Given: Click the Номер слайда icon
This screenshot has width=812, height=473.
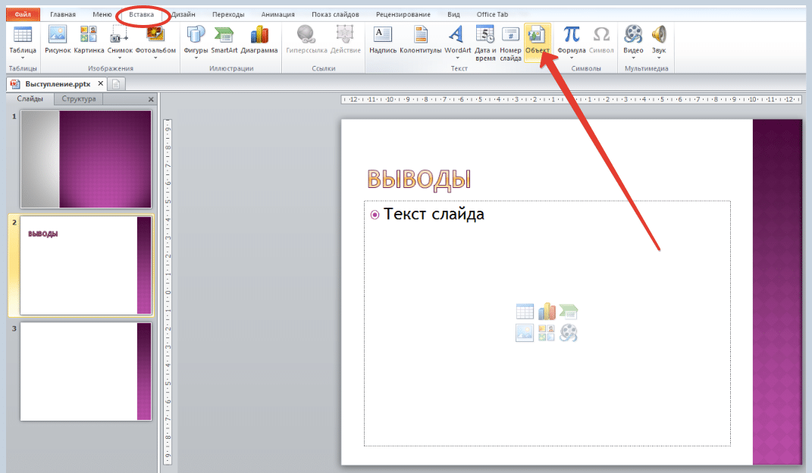Looking at the screenshot, I should 510,35.
